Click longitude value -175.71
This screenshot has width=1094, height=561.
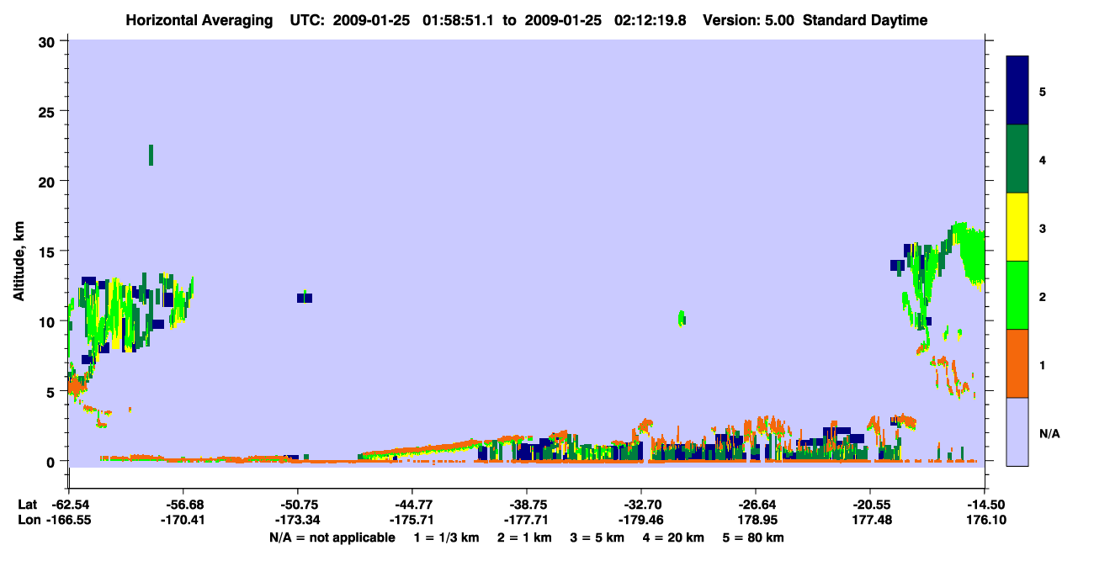(412, 520)
